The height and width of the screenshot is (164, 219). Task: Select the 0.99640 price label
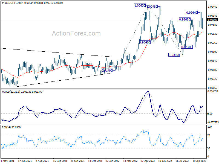192,13
